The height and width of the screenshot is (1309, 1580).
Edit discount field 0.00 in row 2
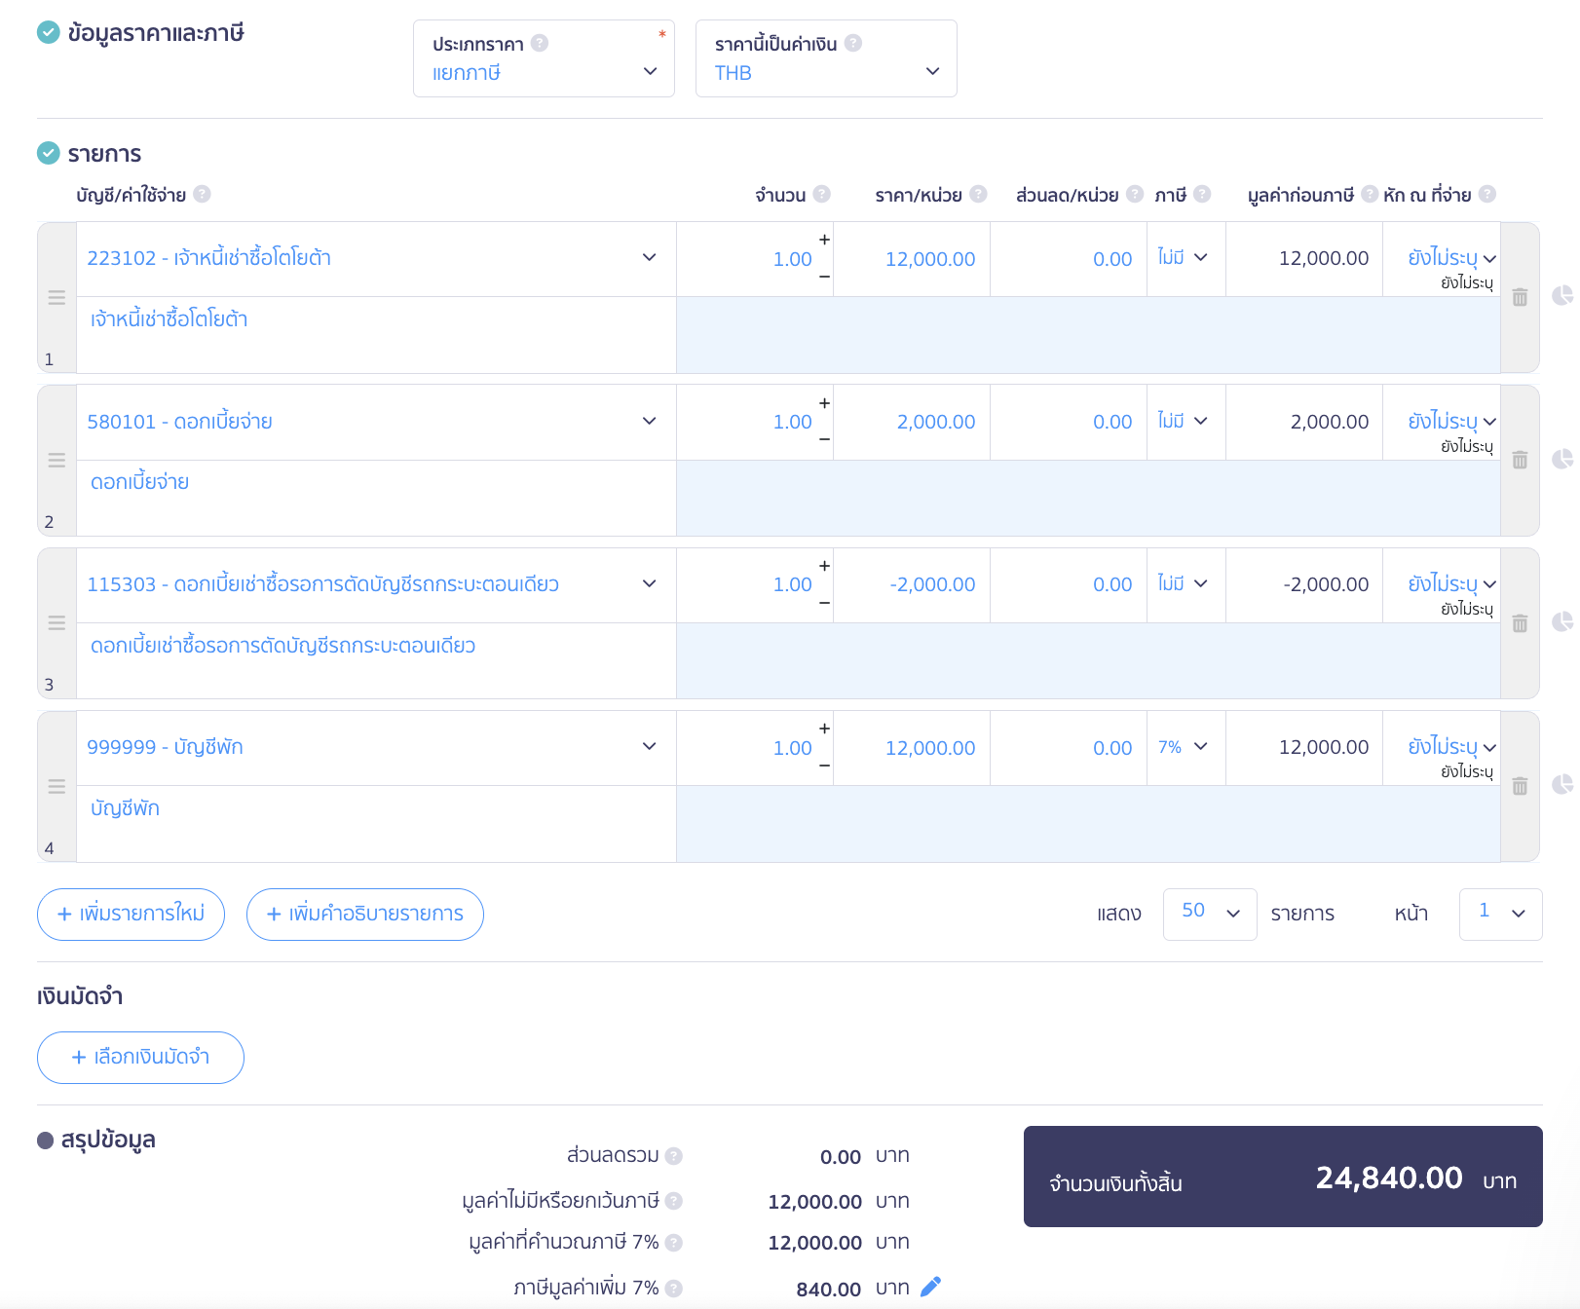(1069, 422)
